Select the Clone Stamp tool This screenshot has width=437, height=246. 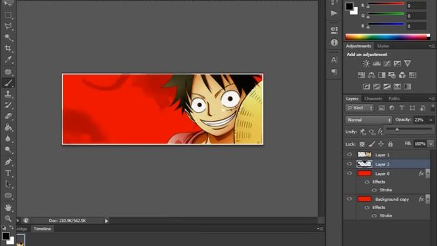pos(8,94)
